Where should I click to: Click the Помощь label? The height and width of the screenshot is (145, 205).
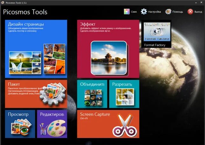[x=178, y=12]
